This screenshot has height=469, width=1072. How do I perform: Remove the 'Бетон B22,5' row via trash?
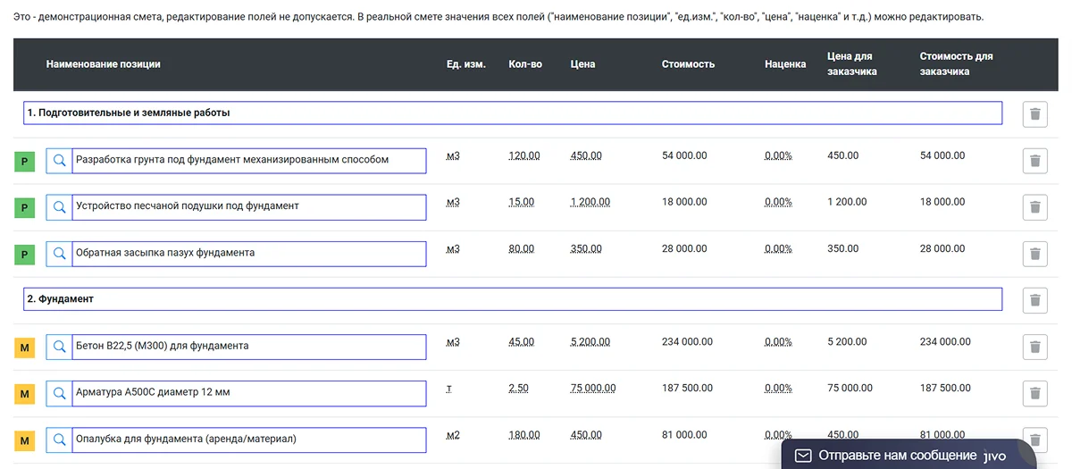point(1034,347)
